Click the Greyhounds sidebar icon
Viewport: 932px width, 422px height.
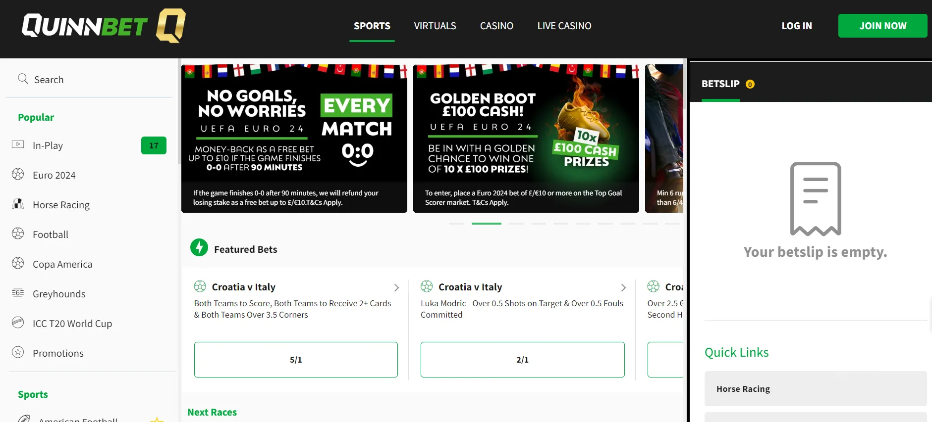click(18, 293)
